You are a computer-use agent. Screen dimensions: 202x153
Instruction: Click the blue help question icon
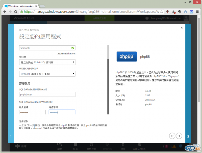[x=181, y=146]
